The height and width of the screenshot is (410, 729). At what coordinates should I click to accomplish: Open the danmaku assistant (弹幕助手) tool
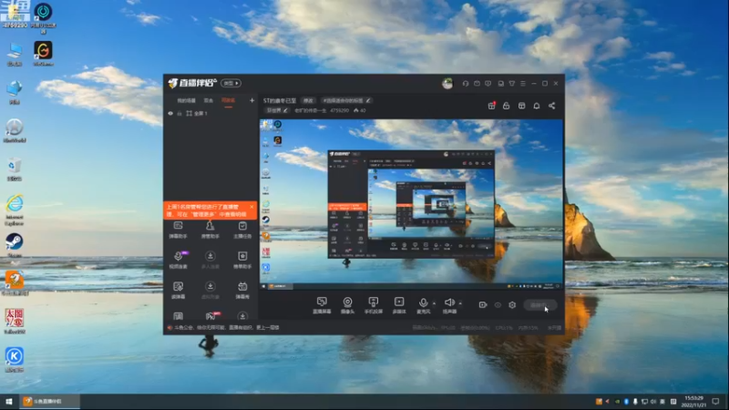pyautogui.click(x=178, y=231)
